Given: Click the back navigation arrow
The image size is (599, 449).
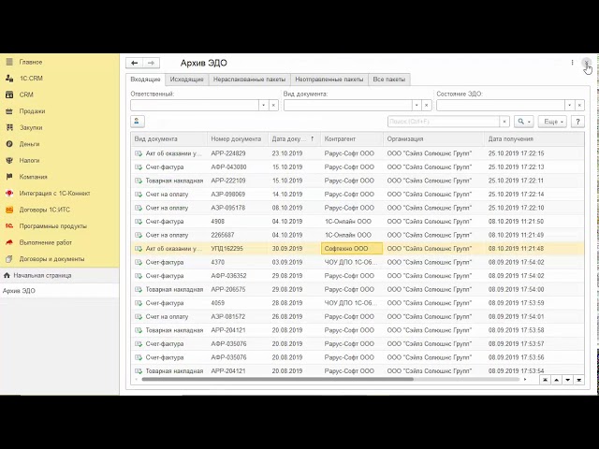Looking at the screenshot, I should [135, 63].
